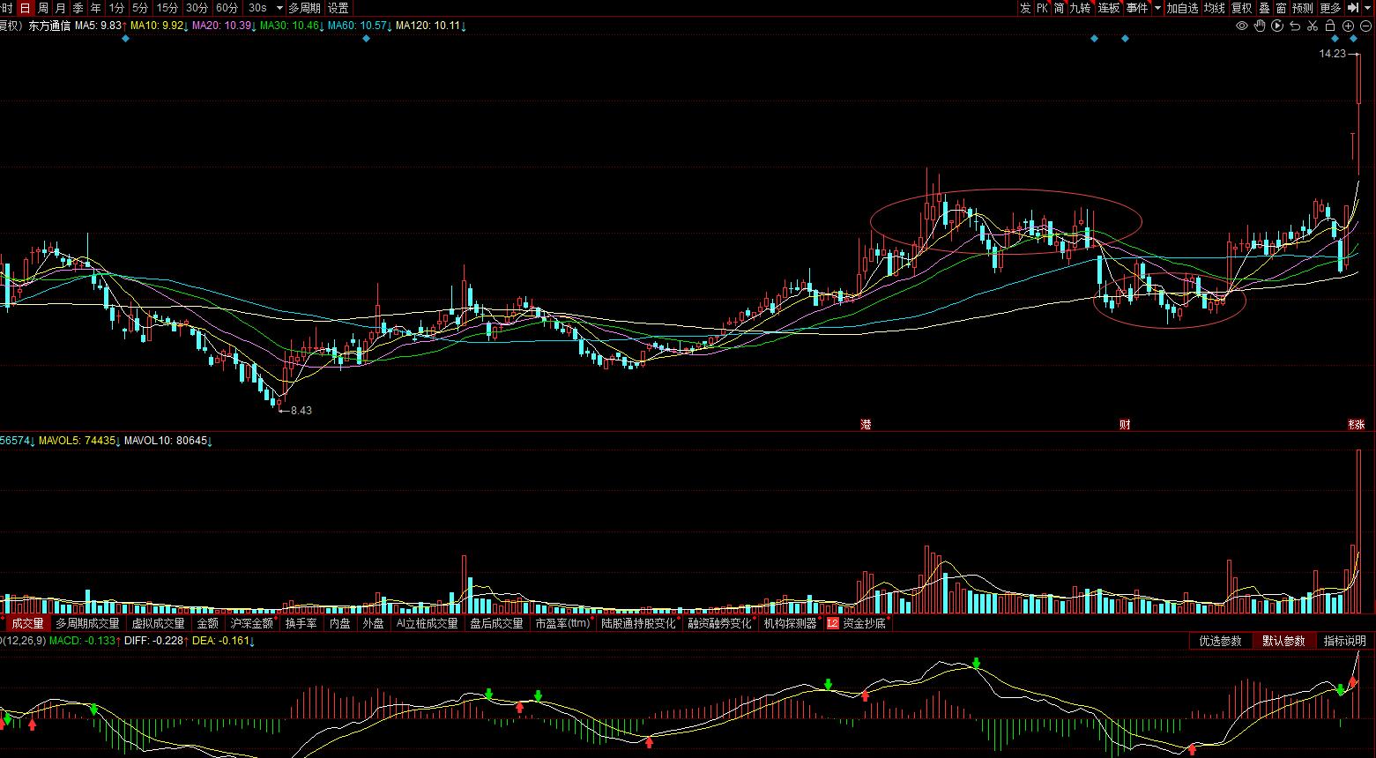
Task: Open the 30s period dropdown arrow
Action: (x=280, y=8)
